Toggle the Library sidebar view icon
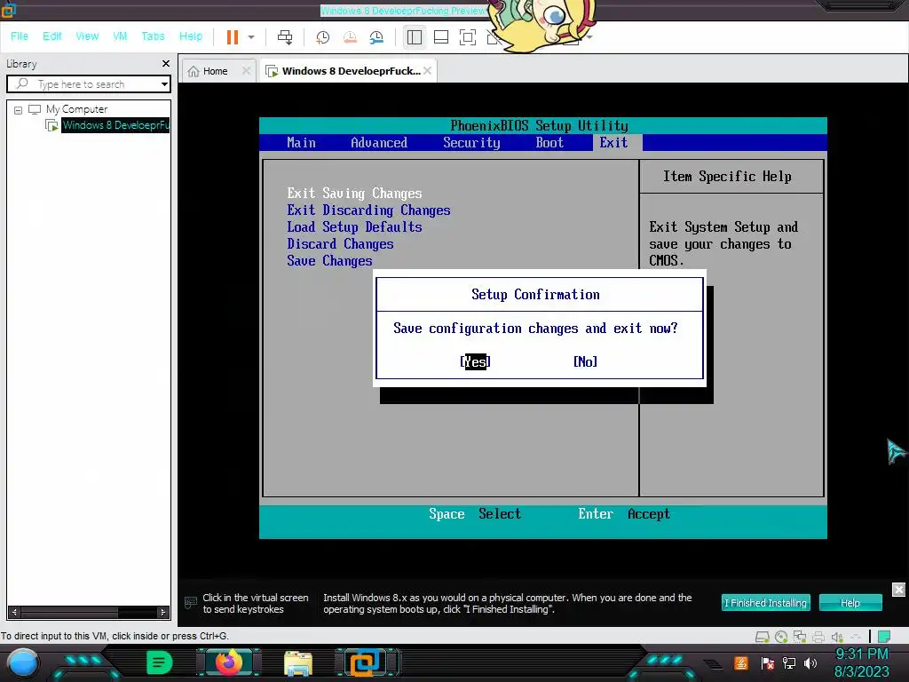Screen dimensions: 909x682 click(x=414, y=37)
